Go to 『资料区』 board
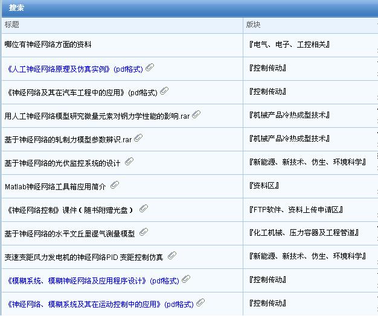Image resolution: width=378 pixels, height=316 pixels. (264, 186)
